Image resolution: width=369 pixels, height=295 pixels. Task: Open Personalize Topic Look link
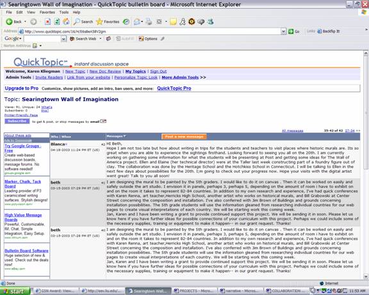136,77
